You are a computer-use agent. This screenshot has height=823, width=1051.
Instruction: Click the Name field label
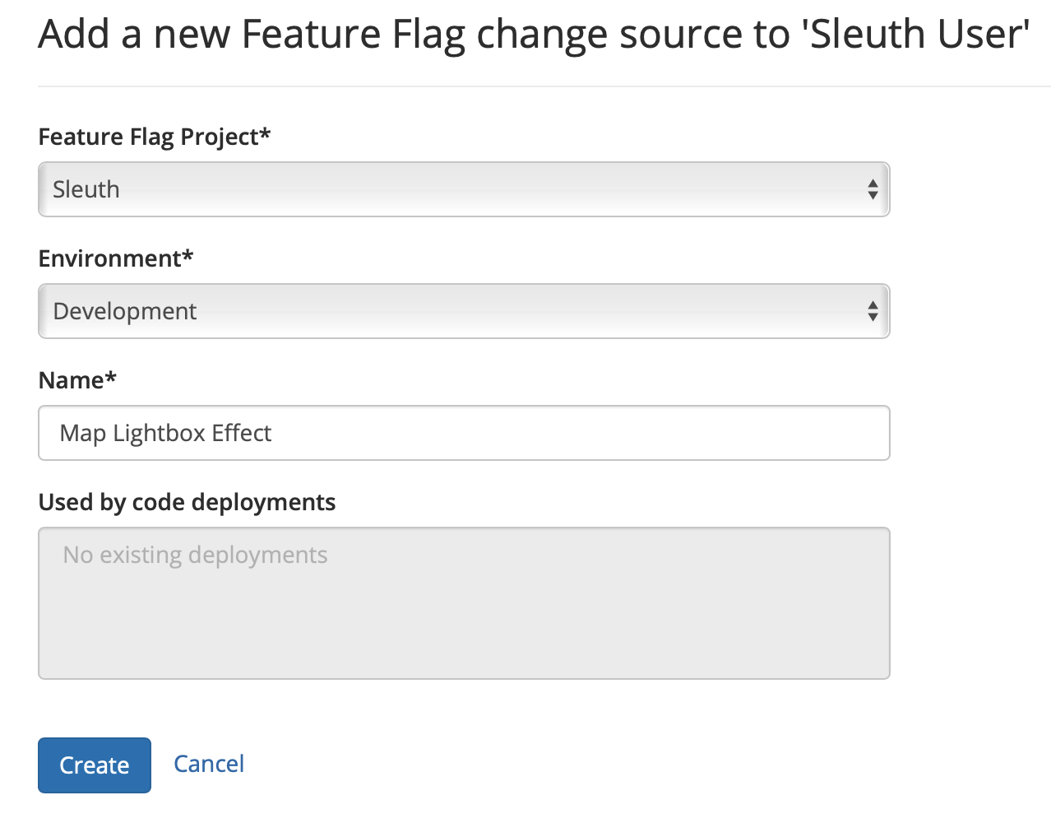click(76, 379)
